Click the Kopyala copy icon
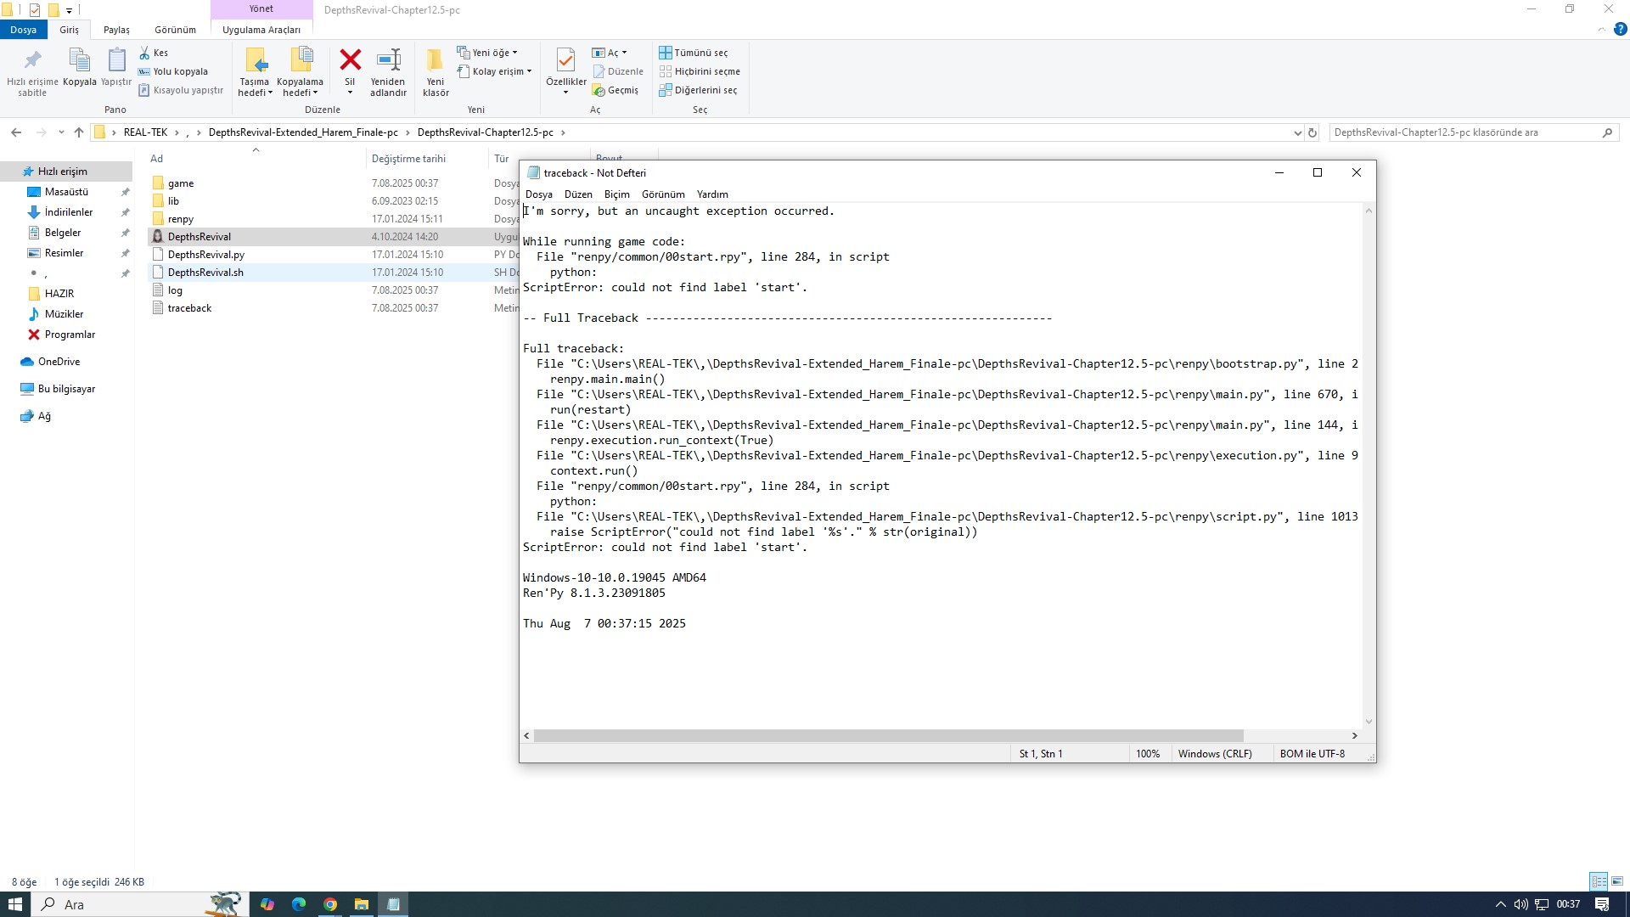The image size is (1630, 917). (79, 60)
